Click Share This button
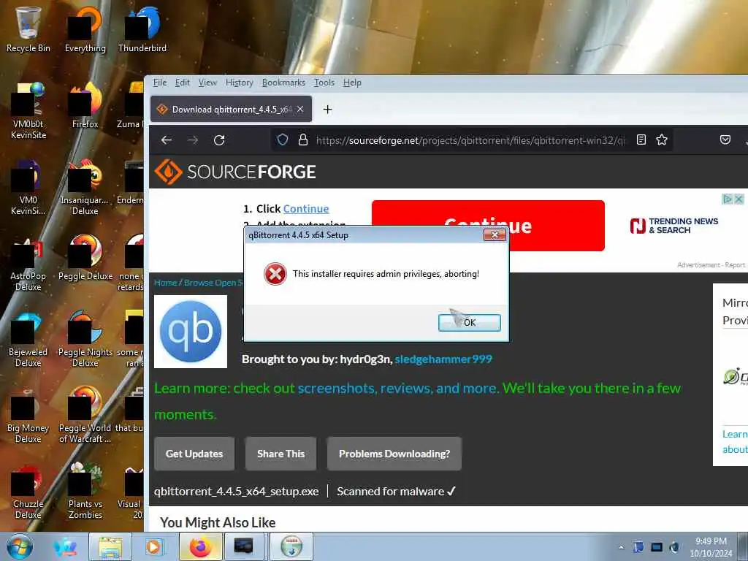The width and height of the screenshot is (748, 561). 280,454
